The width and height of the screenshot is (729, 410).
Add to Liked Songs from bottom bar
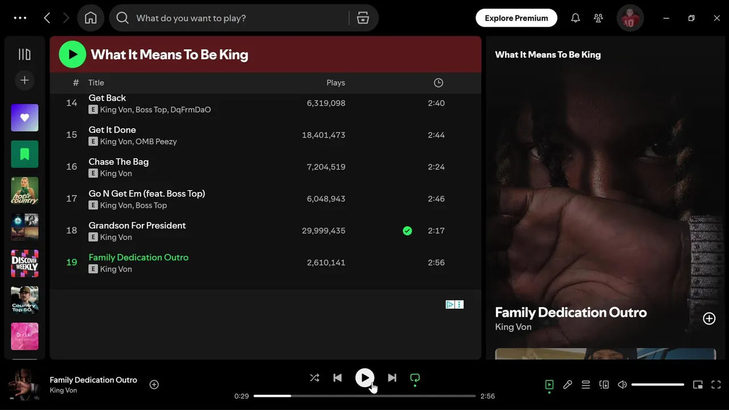[x=154, y=384]
